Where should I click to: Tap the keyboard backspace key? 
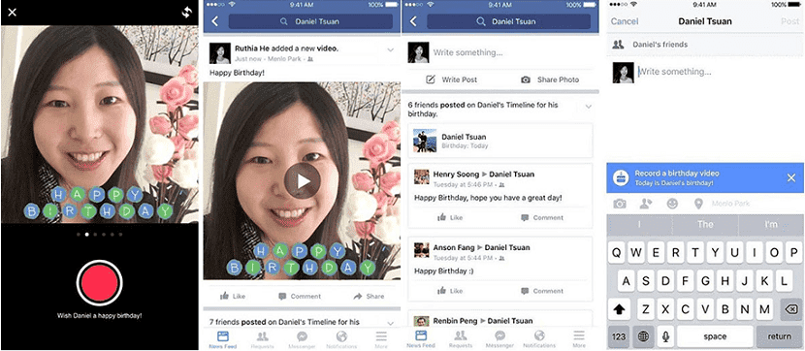791,309
